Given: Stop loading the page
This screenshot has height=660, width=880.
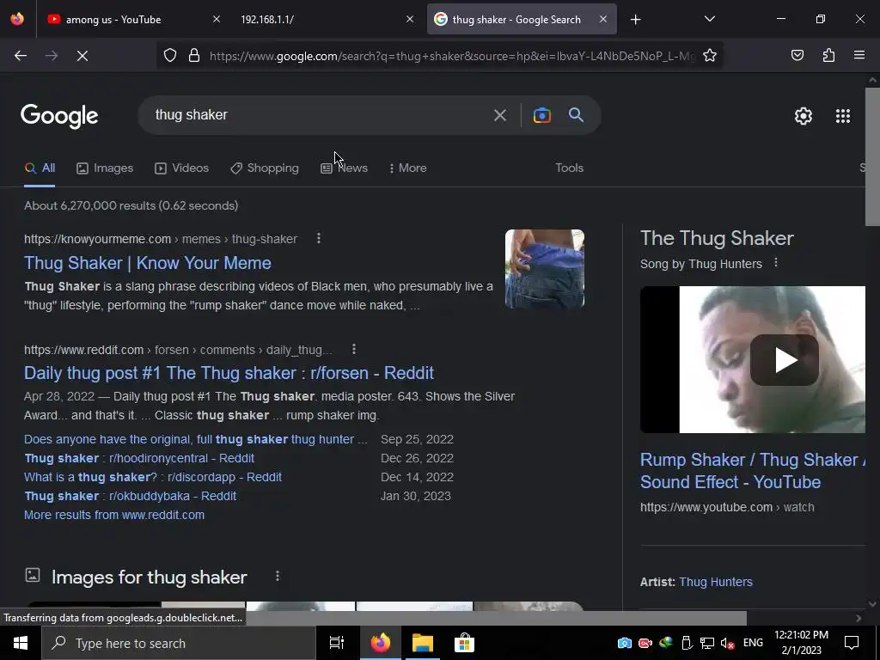Looking at the screenshot, I should coord(82,56).
